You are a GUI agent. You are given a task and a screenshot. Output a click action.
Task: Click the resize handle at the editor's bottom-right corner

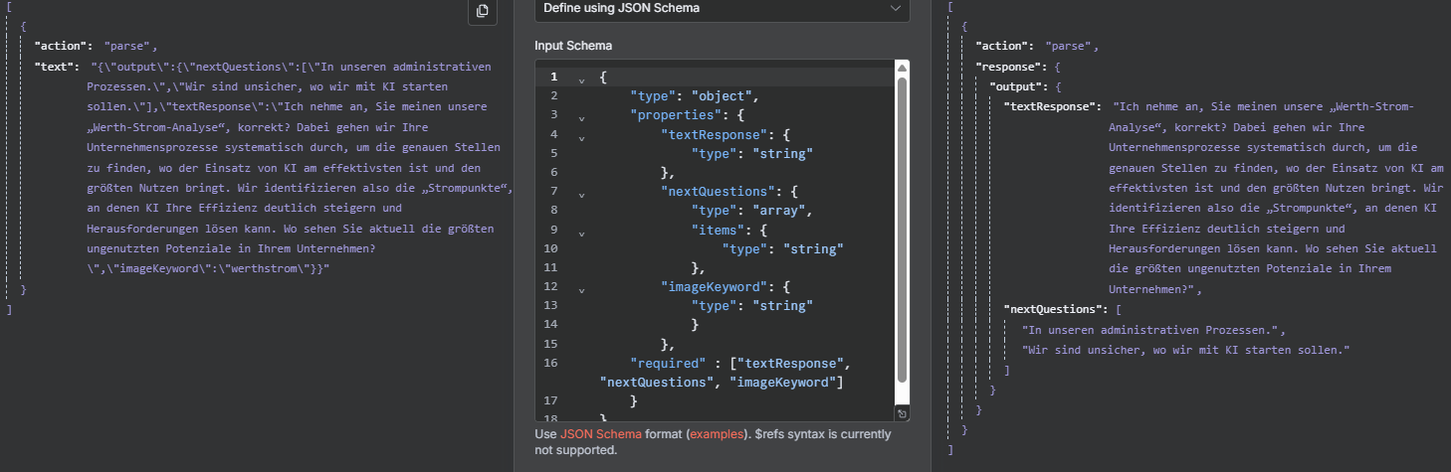902,413
